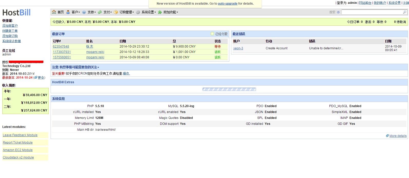Open the 我的账户 link

(x=380, y=3)
